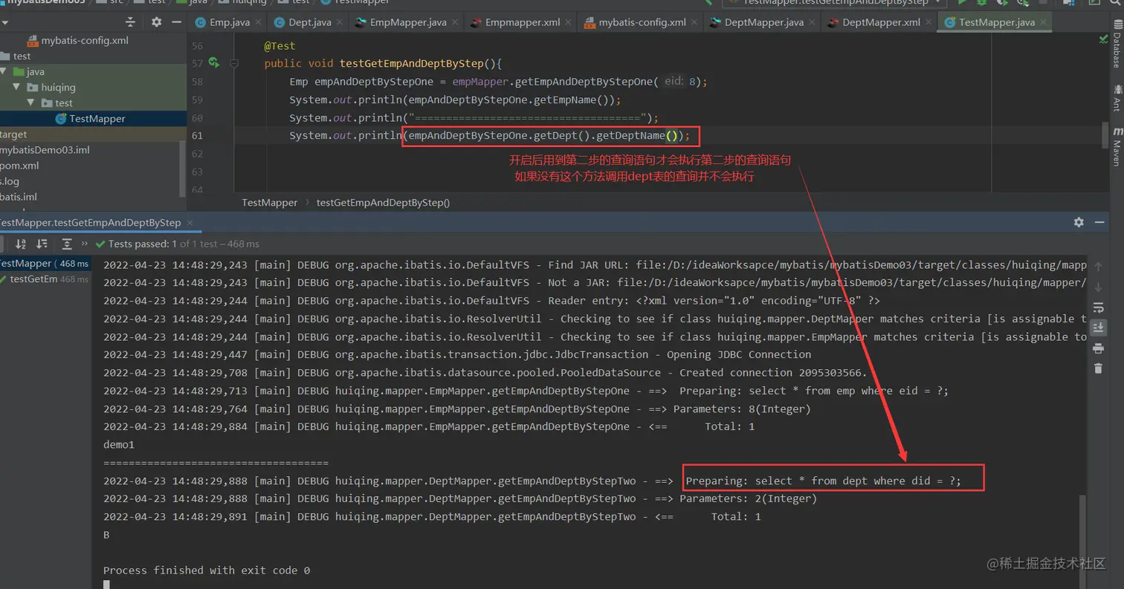Viewport: 1124px width, 589px height.
Task: Click TestMapper in the editor breadcrumb
Action: (269, 202)
